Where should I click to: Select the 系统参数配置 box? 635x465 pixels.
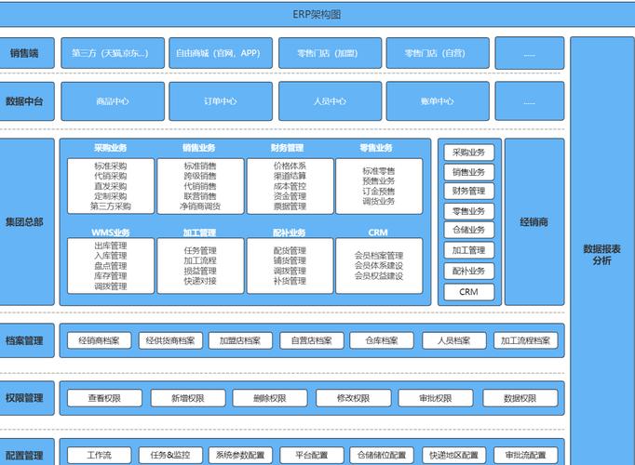point(240,455)
